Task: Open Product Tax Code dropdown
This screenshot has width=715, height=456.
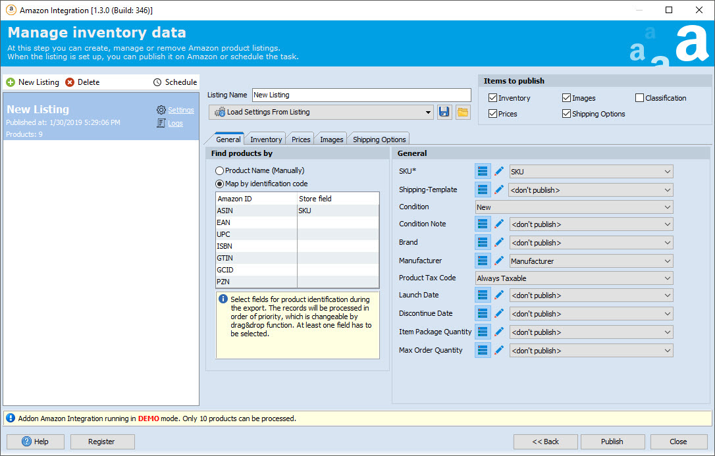Action: click(x=574, y=278)
